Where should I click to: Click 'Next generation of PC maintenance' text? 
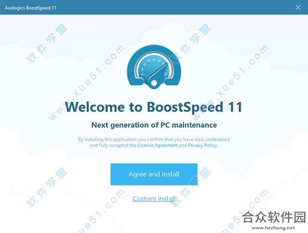tap(154, 125)
